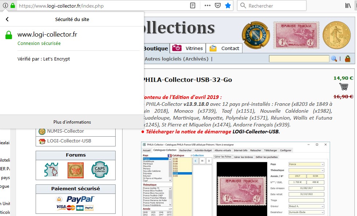
Task: Click the PHILA-Collector-USB-32-Go title
Action: point(188,80)
